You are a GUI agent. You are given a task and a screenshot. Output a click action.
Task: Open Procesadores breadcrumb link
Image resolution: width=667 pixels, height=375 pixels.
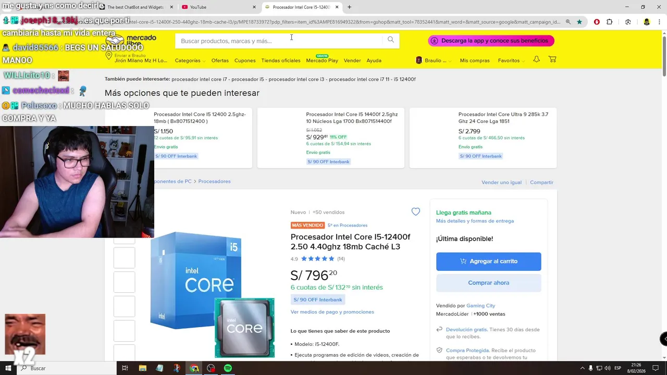(214, 181)
